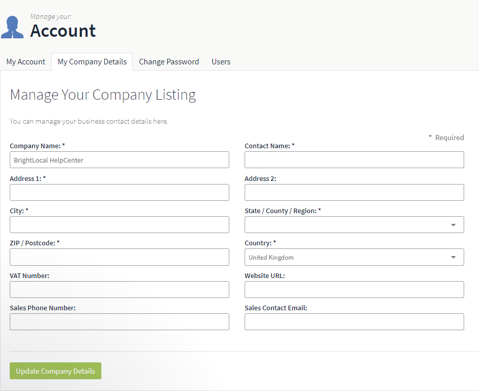Image resolution: width=479 pixels, height=391 pixels.
Task: Click the Country dropdown arrow icon
Action: click(x=453, y=258)
